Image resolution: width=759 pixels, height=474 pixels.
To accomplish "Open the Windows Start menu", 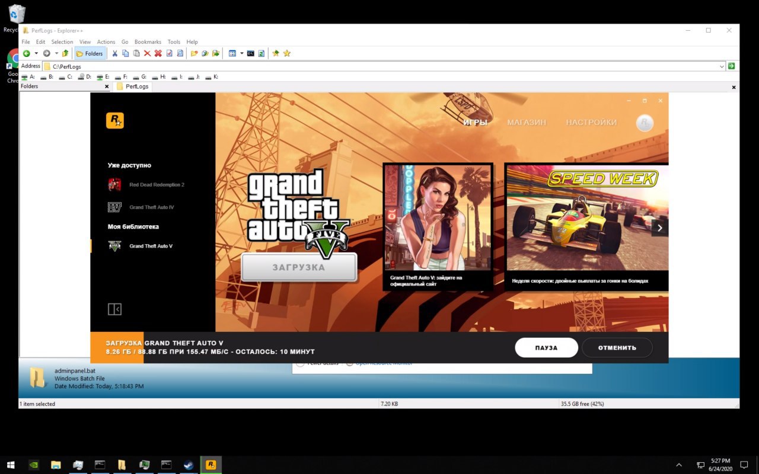I will [x=11, y=465].
